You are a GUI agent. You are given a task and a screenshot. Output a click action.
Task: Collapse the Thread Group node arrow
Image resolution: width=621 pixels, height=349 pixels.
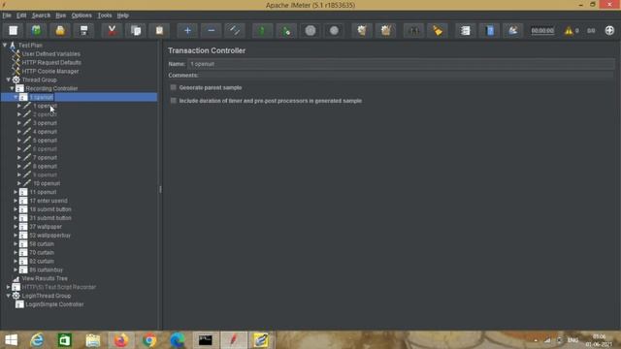point(9,79)
